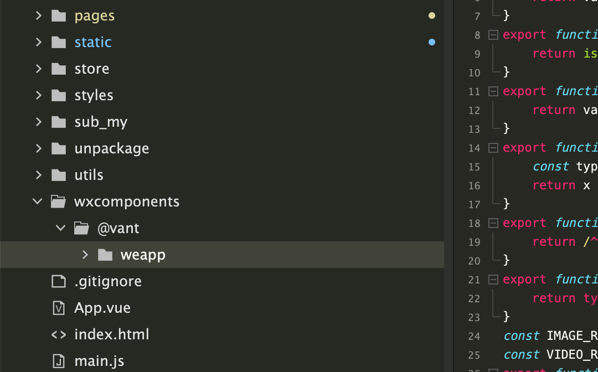The width and height of the screenshot is (598, 372).
Task: Click the open wxcomponents folder icon
Action: point(58,201)
